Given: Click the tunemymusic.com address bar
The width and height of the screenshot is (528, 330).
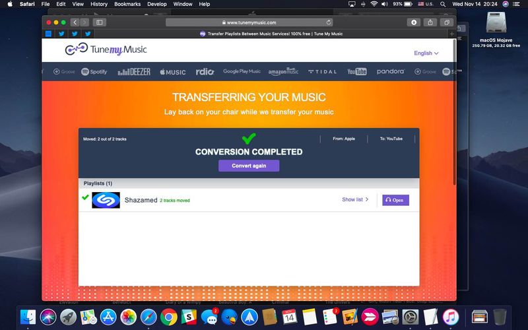Looking at the screenshot, I should 249,22.
